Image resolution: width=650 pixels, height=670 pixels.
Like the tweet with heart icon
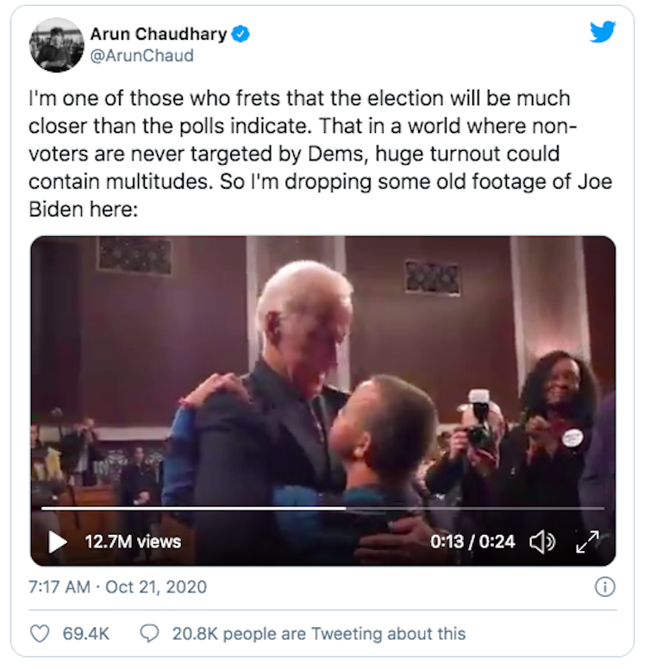pos(40,633)
